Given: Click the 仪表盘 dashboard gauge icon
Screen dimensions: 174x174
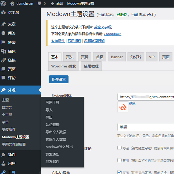Looking at the screenshot, I should 3,12.
